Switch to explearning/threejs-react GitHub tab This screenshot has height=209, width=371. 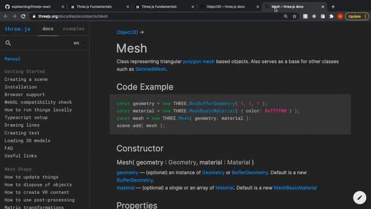(x=31, y=6)
